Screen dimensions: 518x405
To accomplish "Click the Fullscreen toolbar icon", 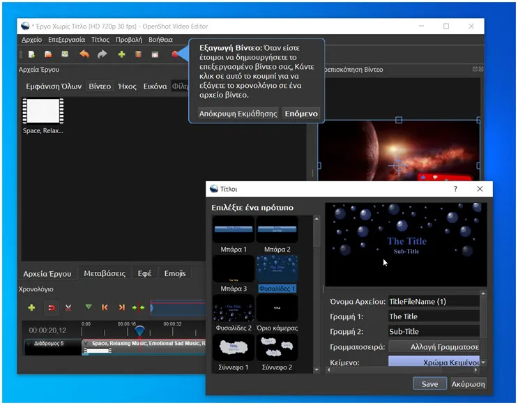I will pyautogui.click(x=155, y=54).
